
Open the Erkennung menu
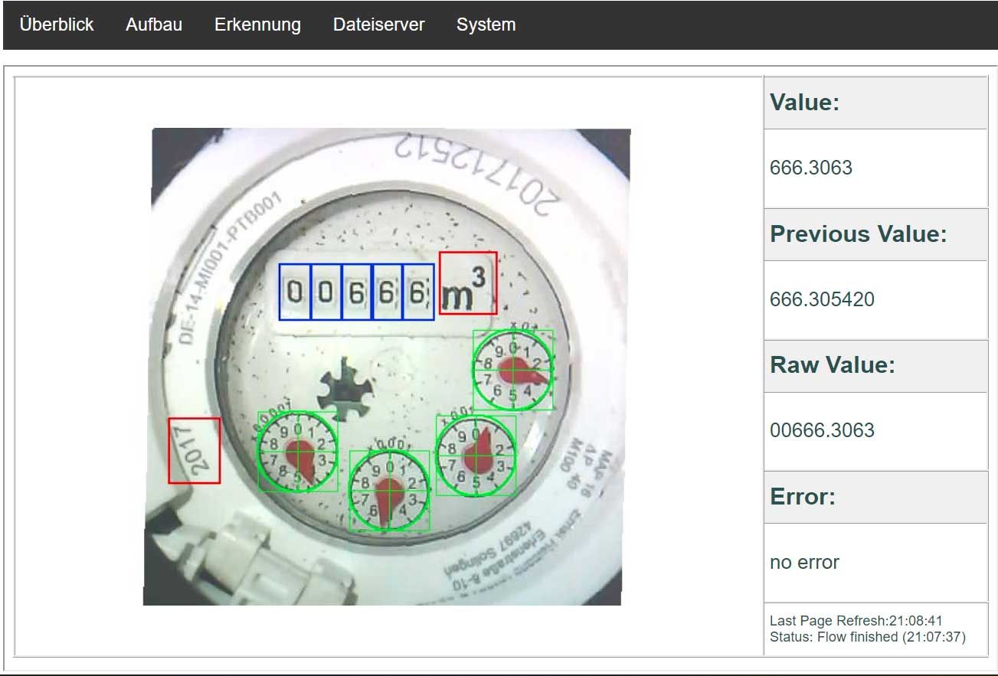click(257, 24)
